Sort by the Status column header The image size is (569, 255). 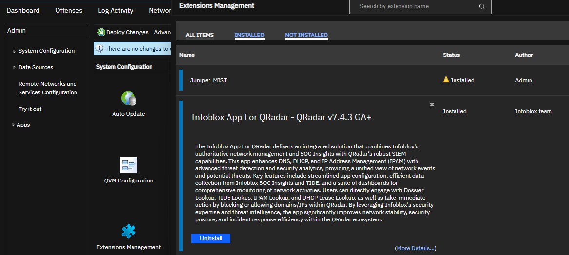[452, 55]
